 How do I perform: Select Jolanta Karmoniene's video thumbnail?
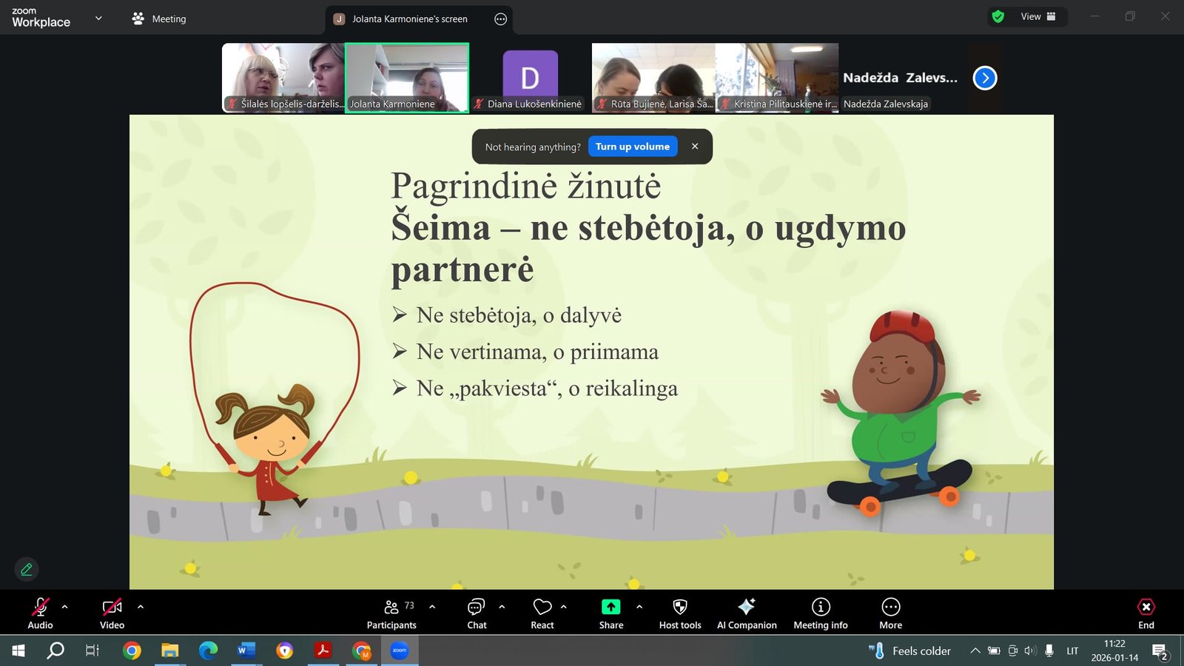pos(407,77)
